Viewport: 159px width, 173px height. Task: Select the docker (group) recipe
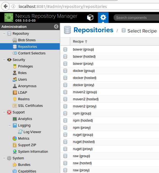pos(84,71)
